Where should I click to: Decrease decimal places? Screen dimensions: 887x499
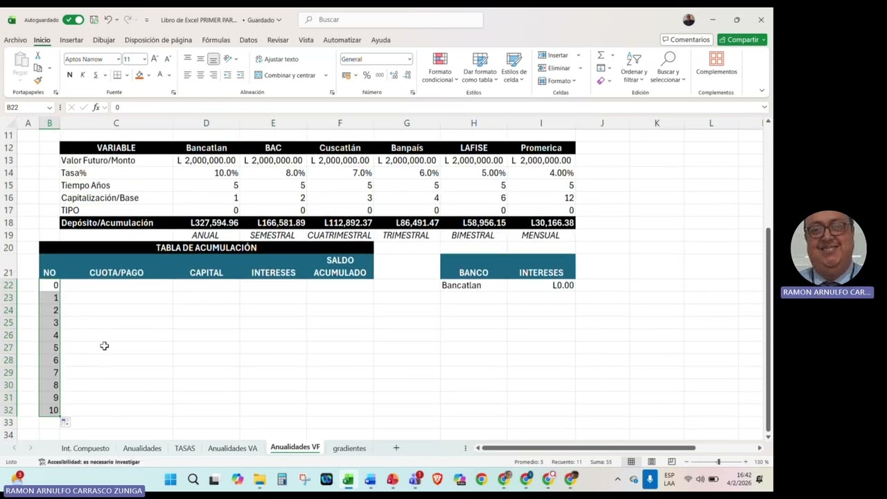coord(406,75)
